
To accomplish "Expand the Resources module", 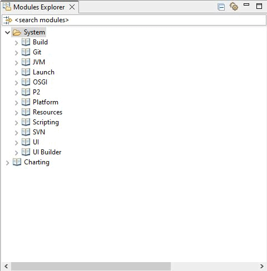I will click(17, 113).
